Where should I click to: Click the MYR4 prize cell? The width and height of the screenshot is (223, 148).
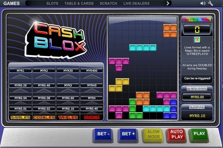[x=92, y=98]
